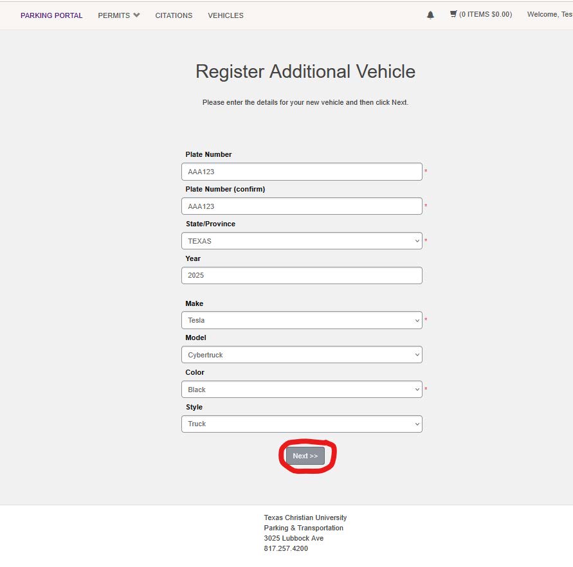Click the chevron beside Permits
The height and width of the screenshot is (567, 573).
(x=136, y=15)
